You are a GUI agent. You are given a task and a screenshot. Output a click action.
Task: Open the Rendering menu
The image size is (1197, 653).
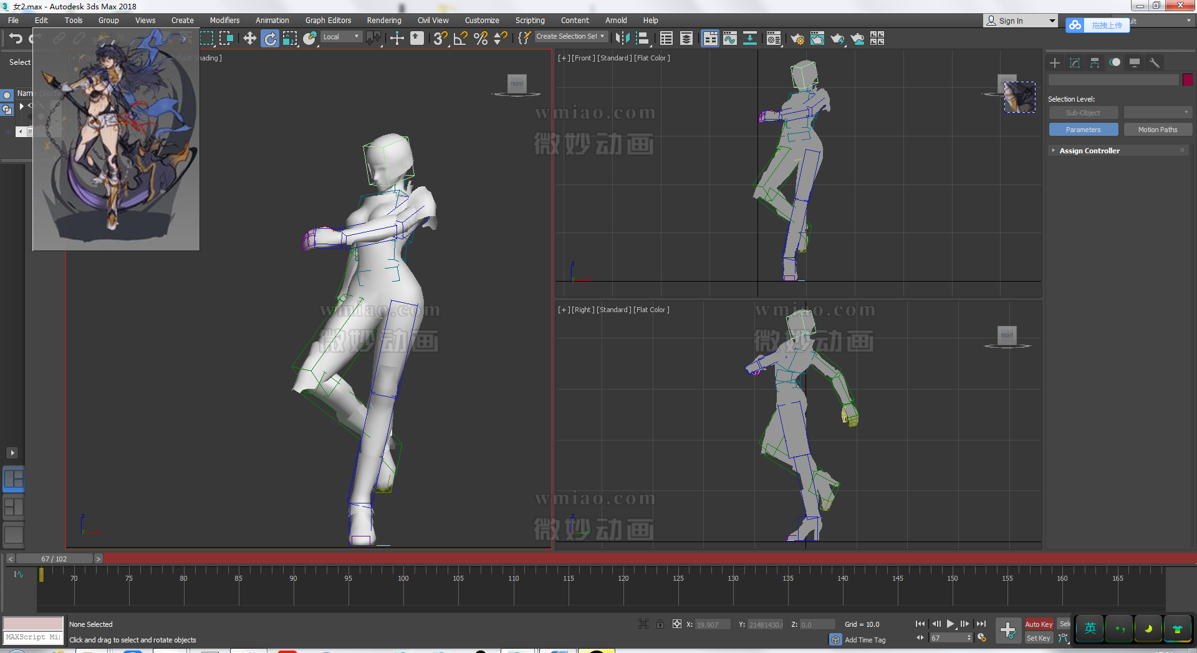pos(383,21)
